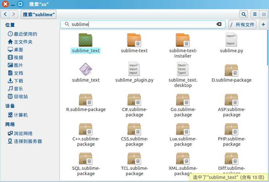This screenshot has width=269, height=182.
Task: Select the sublime.py file icon
Action: click(231, 40)
